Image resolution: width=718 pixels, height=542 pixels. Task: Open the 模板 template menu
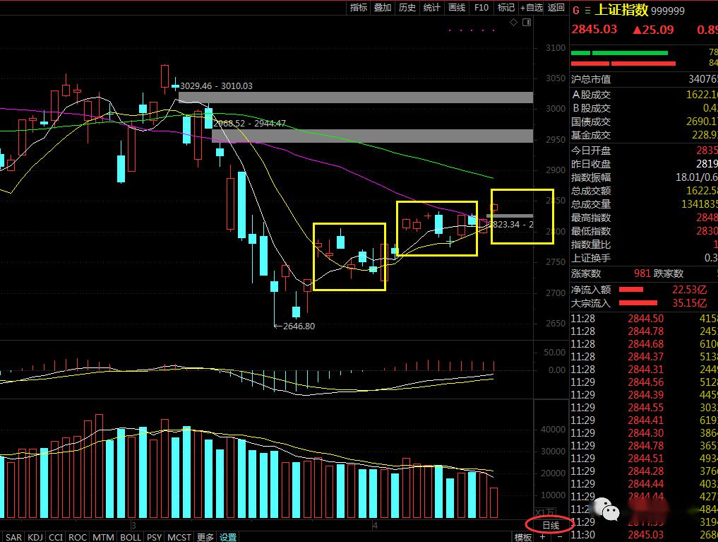(x=523, y=537)
